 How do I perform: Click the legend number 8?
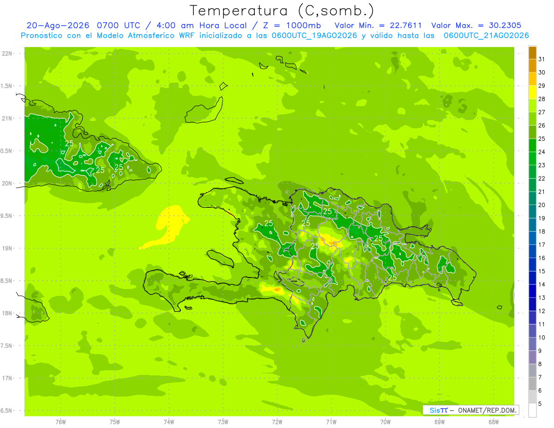pyautogui.click(x=540, y=364)
